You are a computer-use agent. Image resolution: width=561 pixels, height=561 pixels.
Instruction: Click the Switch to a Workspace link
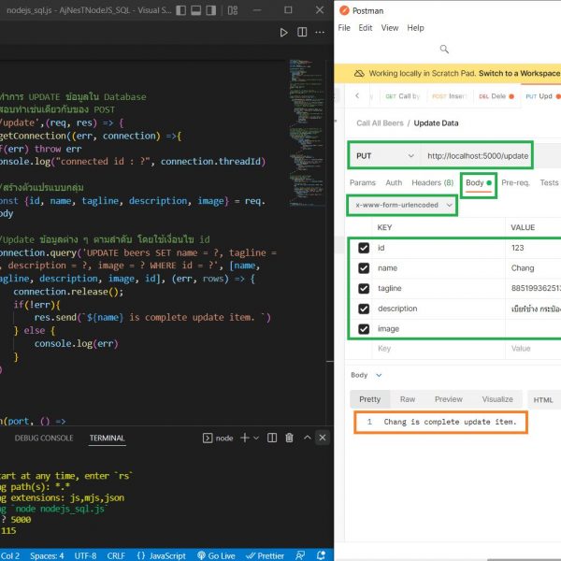point(519,73)
